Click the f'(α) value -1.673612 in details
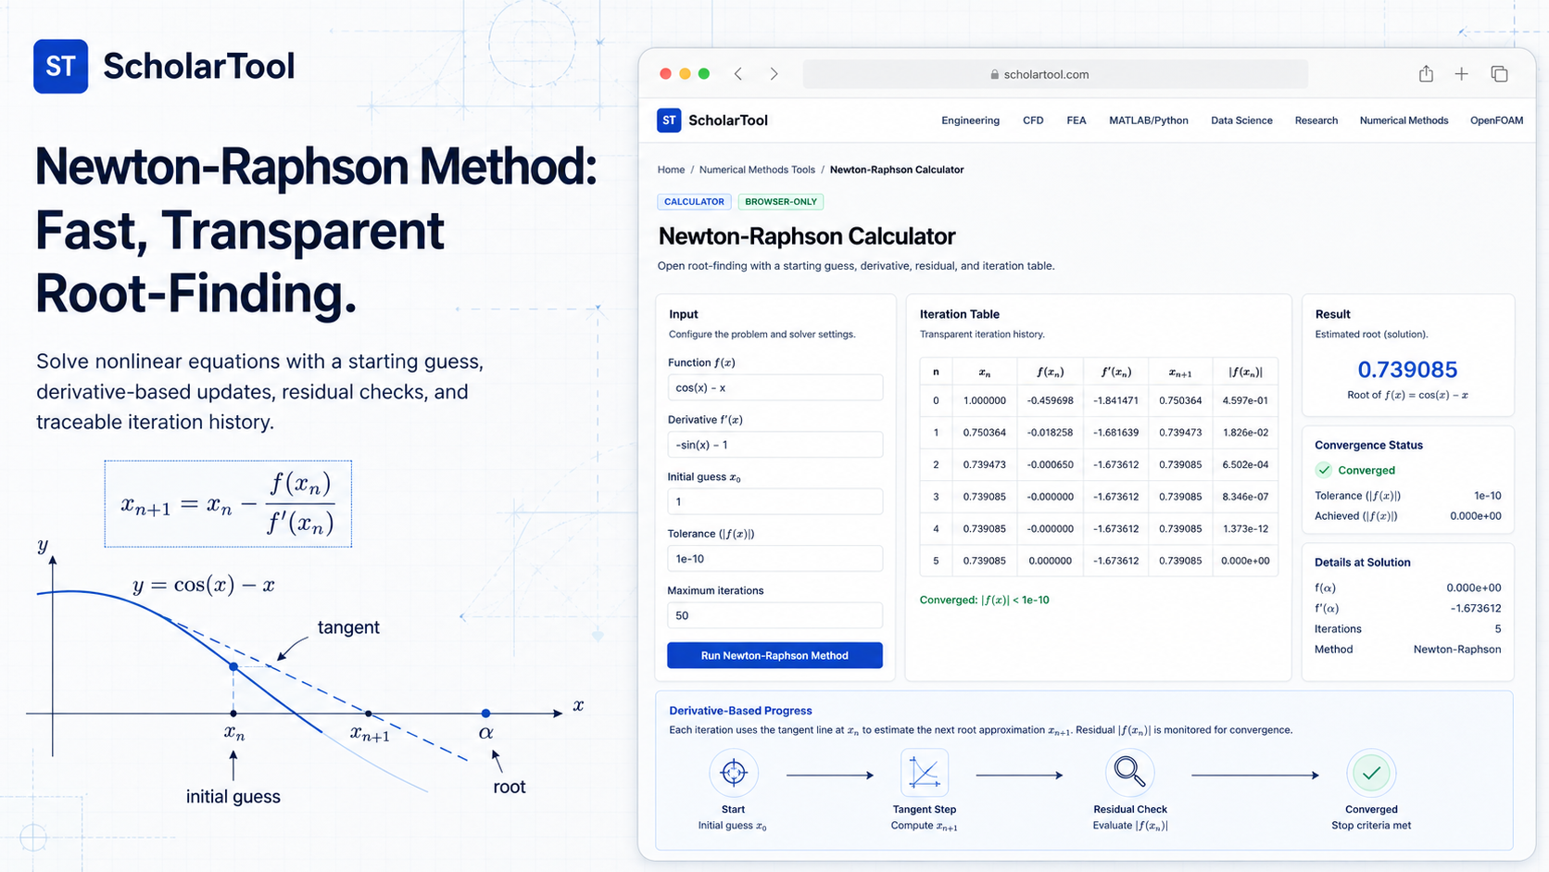Image resolution: width=1549 pixels, height=872 pixels. click(x=1476, y=608)
